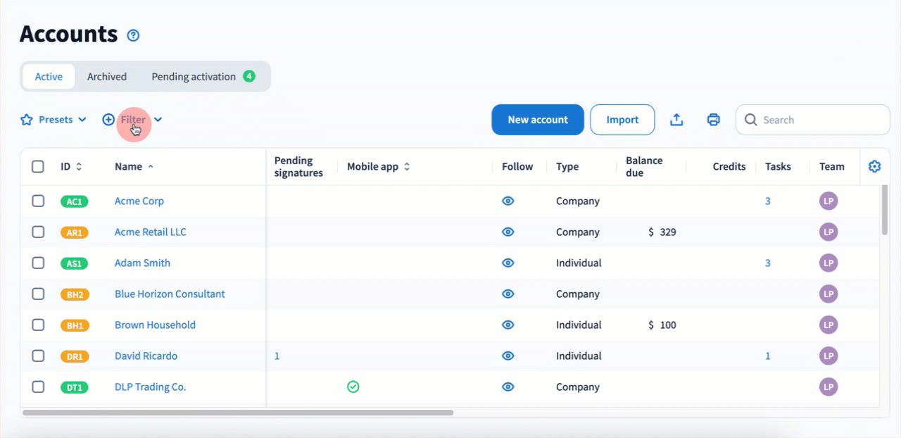Click the printer icon
901x438 pixels.
(713, 120)
